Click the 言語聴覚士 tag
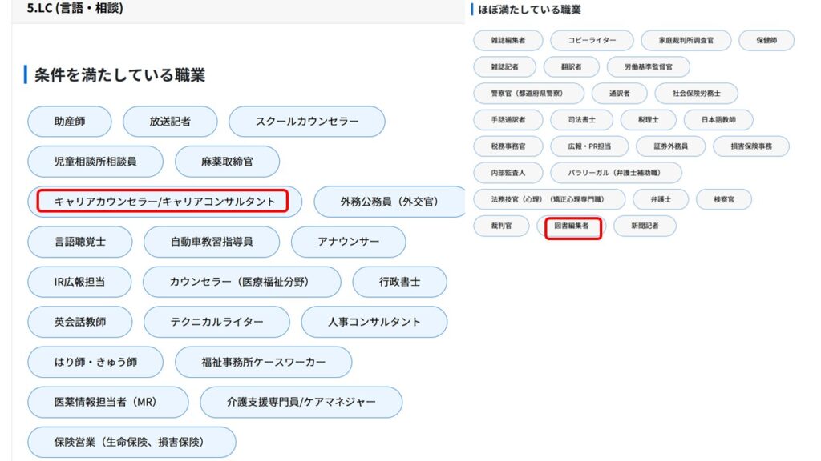This screenshot has width=821, height=461. 79,242
